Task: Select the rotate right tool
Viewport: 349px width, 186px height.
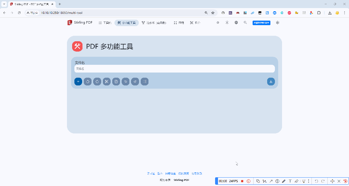Action: pyautogui.click(x=97, y=82)
